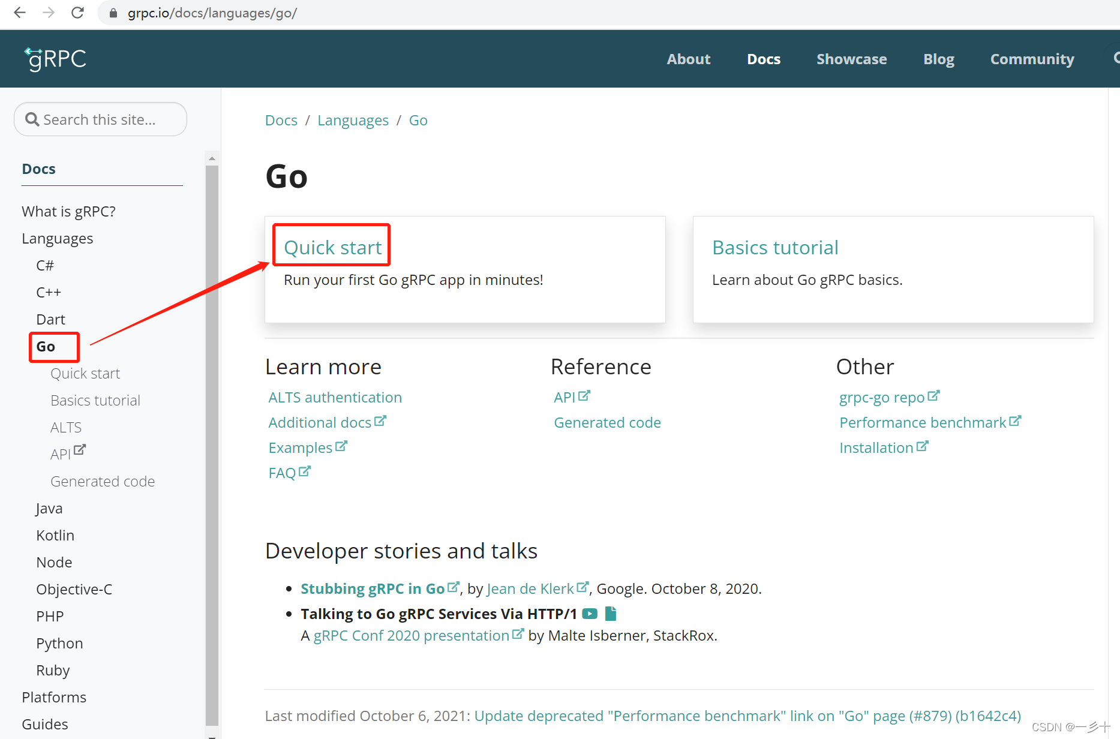Click the gRPC logo in the header
Viewport: 1120px width, 739px height.
tap(55, 59)
